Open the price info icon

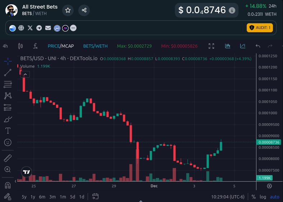tap(232, 10)
